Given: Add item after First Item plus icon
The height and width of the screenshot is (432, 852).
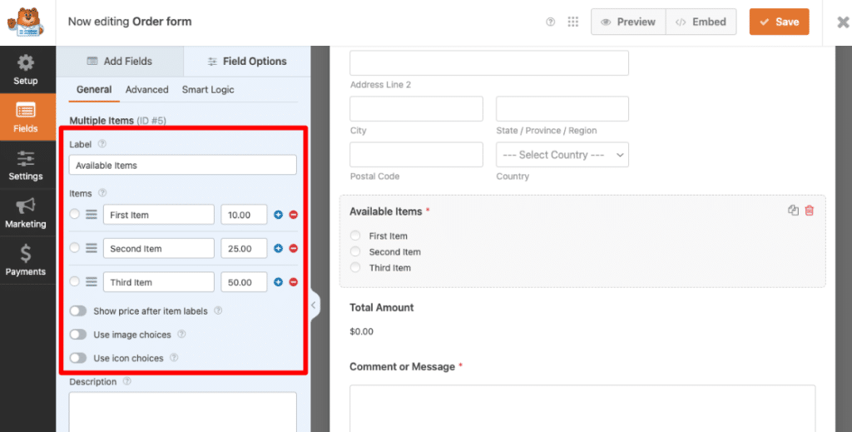Looking at the screenshot, I should [279, 215].
